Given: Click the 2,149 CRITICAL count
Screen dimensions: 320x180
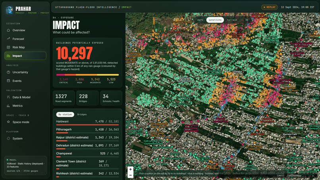Looking at the screenshot, I should click(64, 79).
